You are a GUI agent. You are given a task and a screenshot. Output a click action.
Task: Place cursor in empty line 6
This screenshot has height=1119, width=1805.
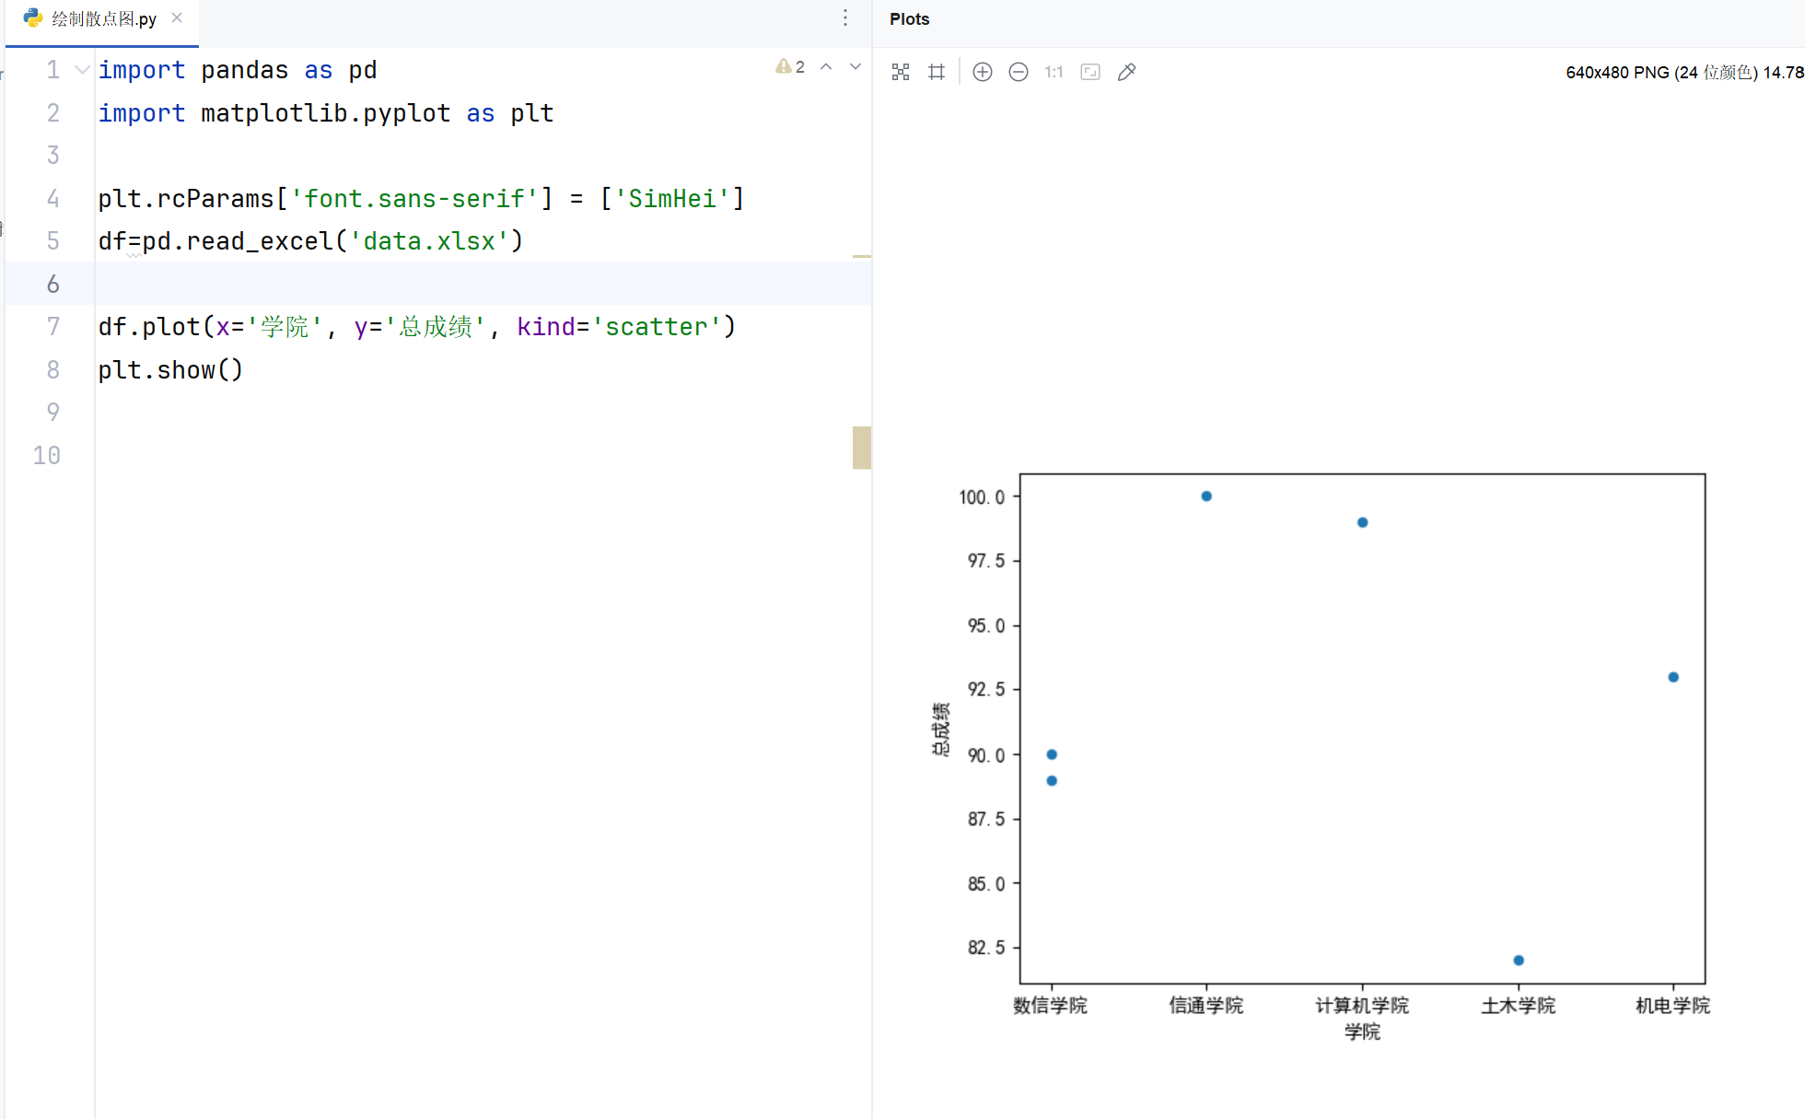(368, 284)
